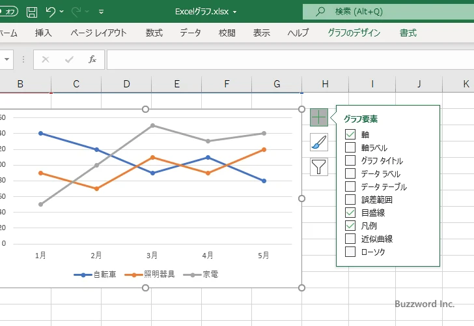Viewport: 474px width, 326px height.
Task: Click the 家電 legend entry
Action: point(201,274)
